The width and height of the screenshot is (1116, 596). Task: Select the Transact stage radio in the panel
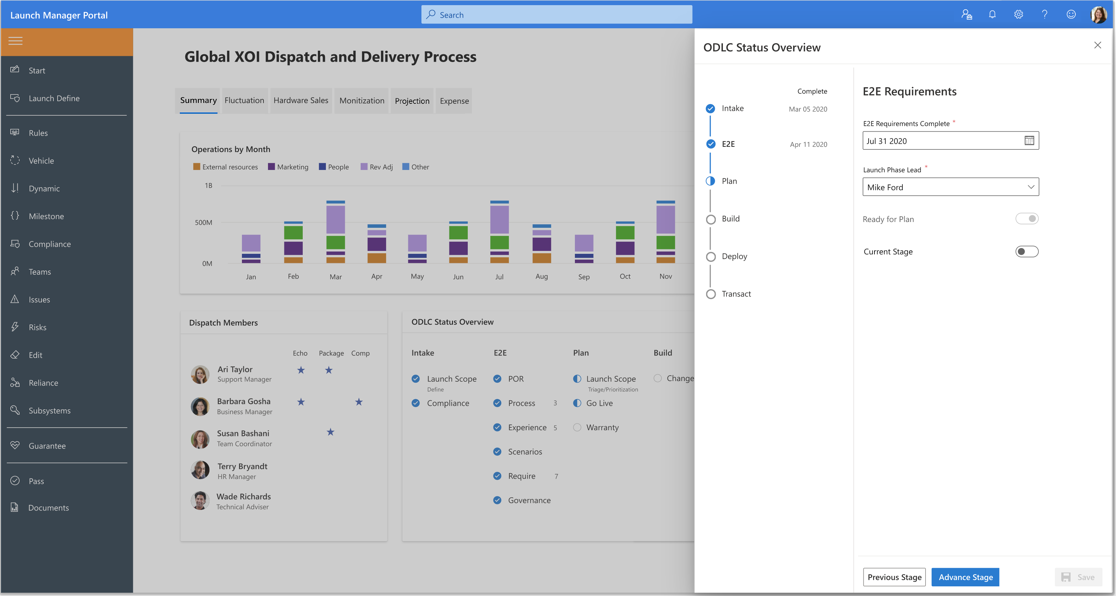tap(711, 294)
